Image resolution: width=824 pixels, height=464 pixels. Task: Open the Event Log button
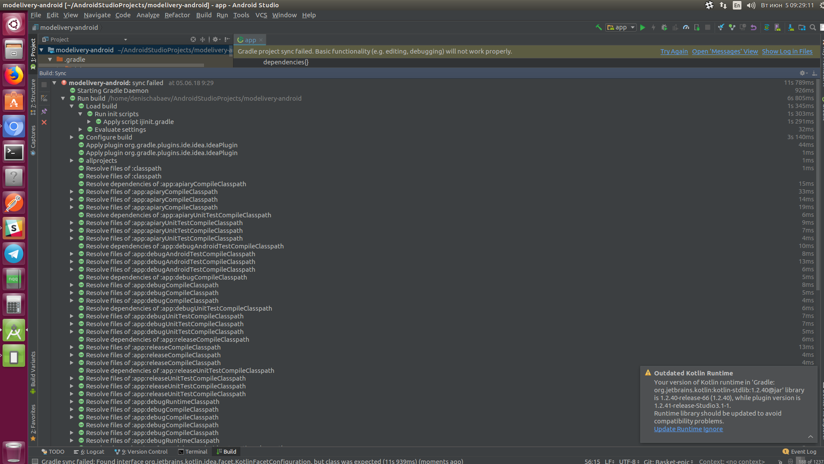click(x=800, y=451)
